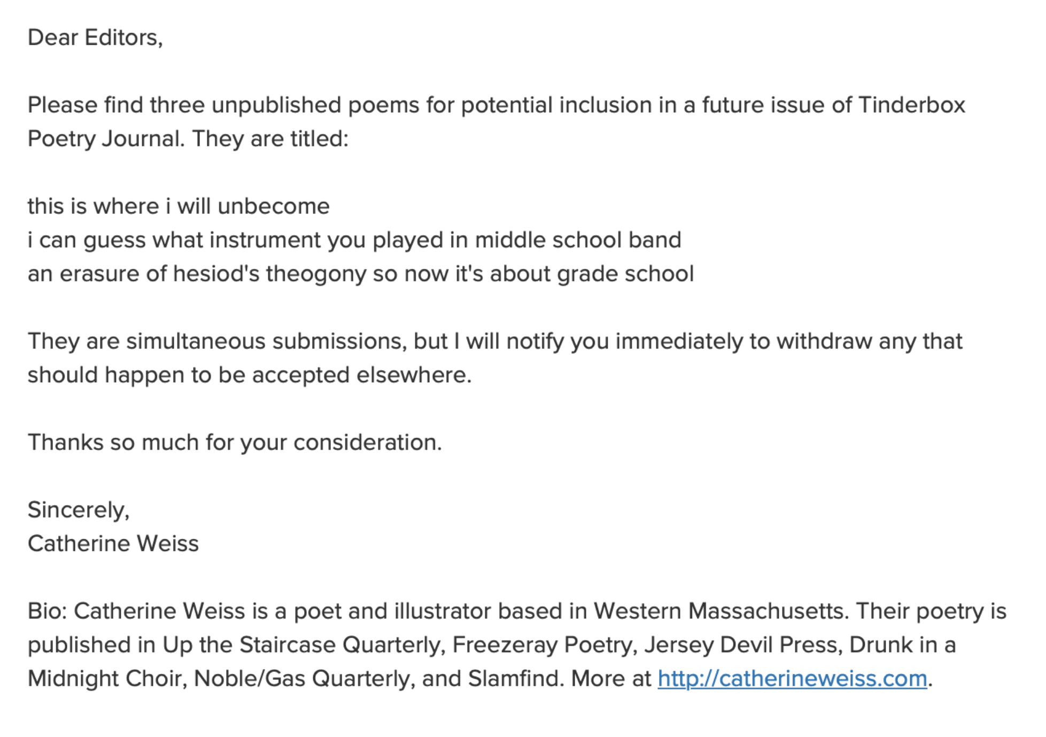Click the poem title about middle school band

tap(354, 240)
